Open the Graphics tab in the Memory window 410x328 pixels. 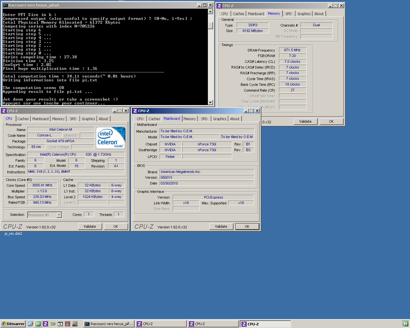[x=304, y=14]
